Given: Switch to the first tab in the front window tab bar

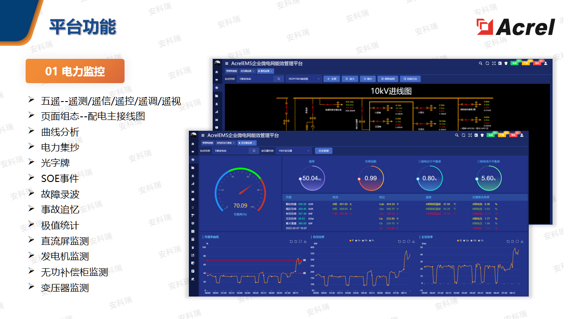Looking at the screenshot, I should click(207, 143).
